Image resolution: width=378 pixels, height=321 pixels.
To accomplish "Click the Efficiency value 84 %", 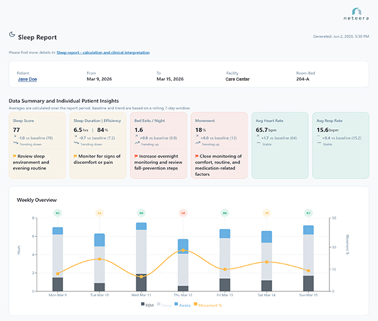I will pos(103,130).
